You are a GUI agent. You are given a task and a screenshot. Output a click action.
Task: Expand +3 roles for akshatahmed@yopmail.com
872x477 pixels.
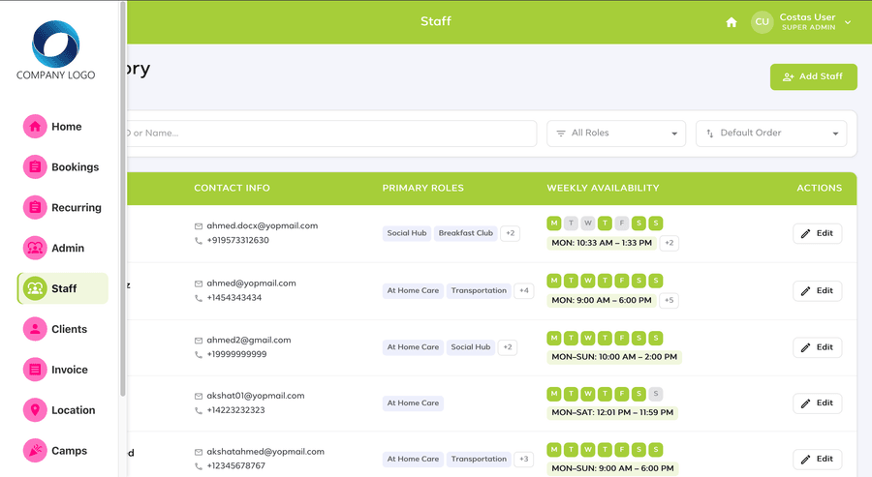(524, 460)
